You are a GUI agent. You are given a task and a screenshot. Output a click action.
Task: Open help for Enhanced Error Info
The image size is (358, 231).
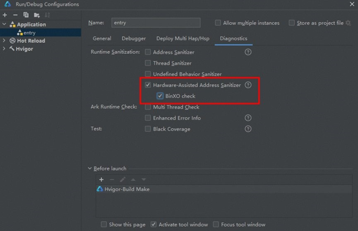248,118
